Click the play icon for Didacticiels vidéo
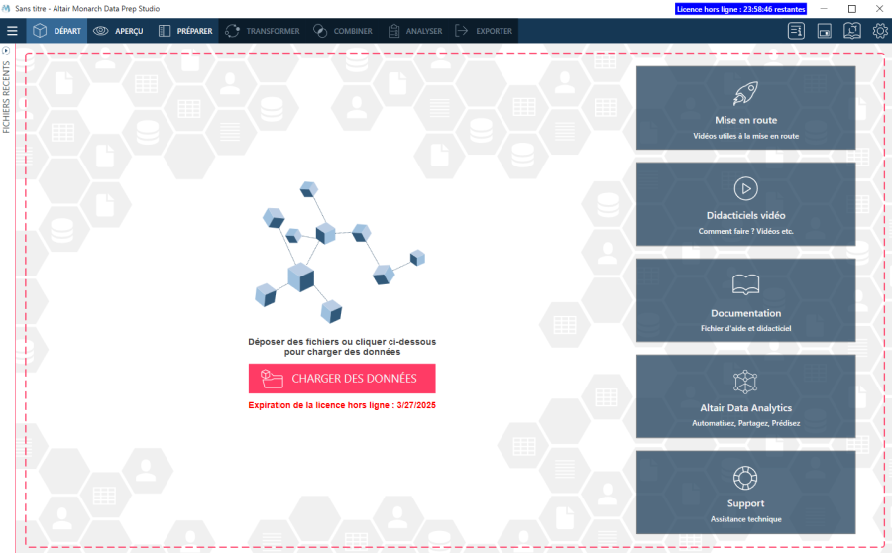The height and width of the screenshot is (553, 892). [x=745, y=188]
